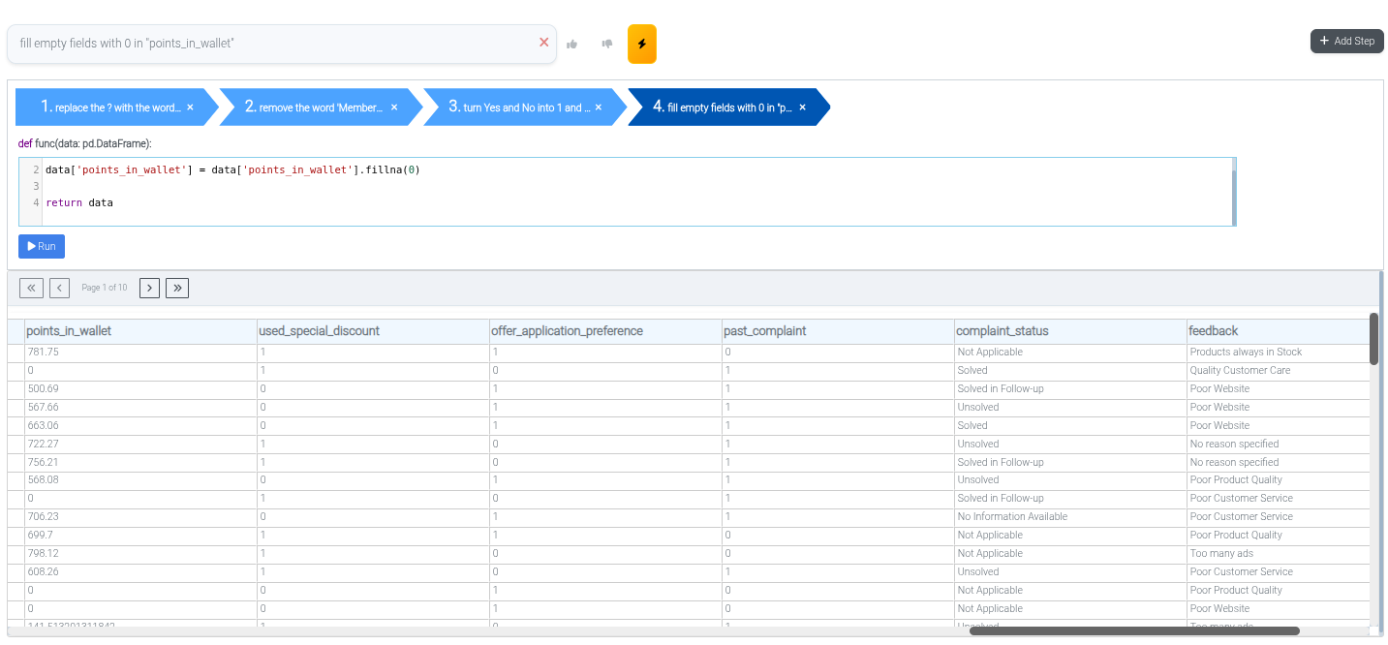This screenshot has height=645, width=1388.
Task: Click the thumbs up feedback icon
Action: [572, 44]
